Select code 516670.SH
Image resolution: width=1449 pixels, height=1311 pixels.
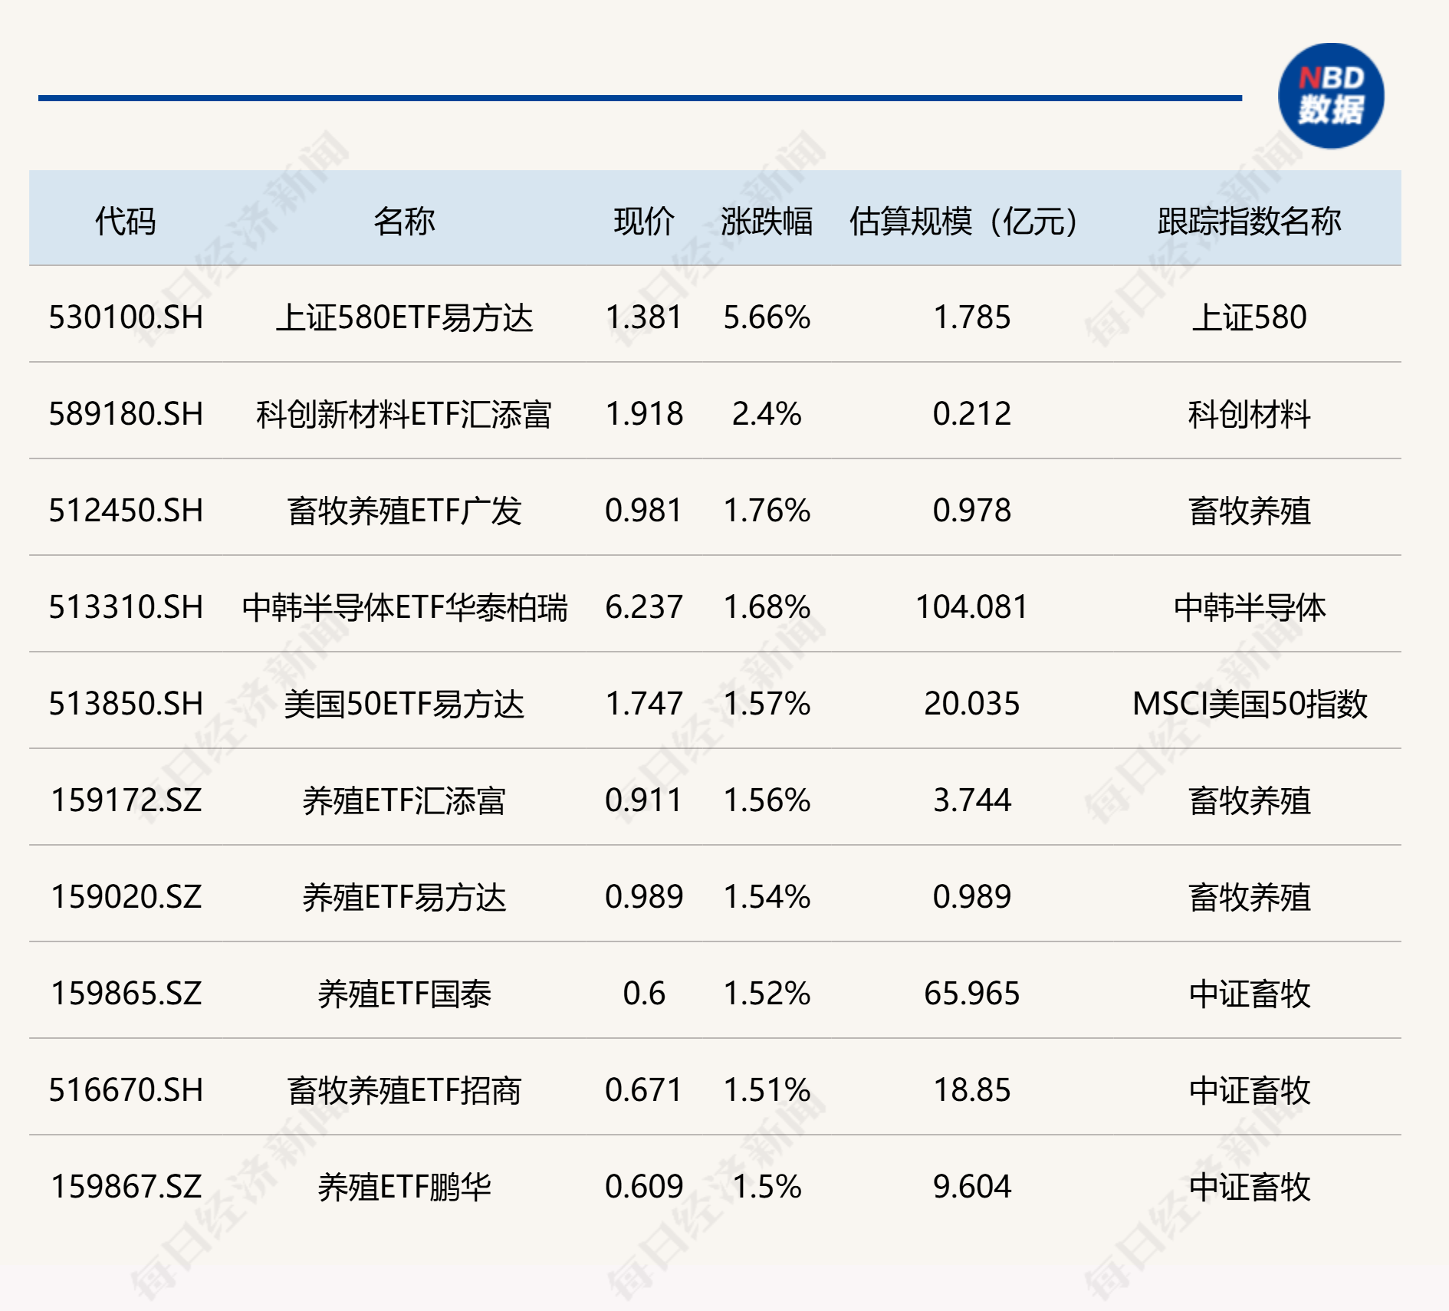click(x=126, y=1090)
